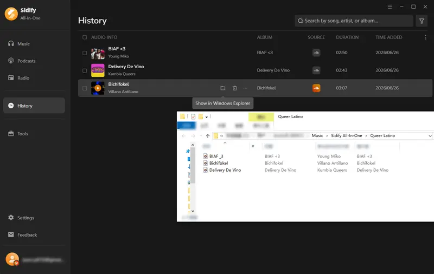
Task: Toggle the select-all checkbox by AUDIO INFO
Action: tap(85, 37)
